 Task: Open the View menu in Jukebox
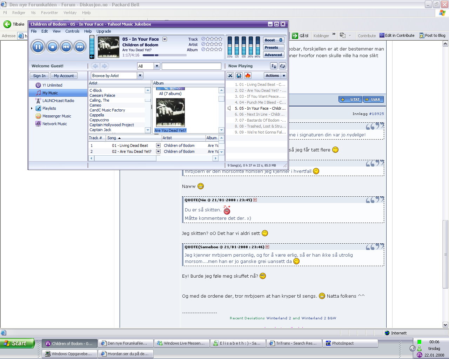56,31
